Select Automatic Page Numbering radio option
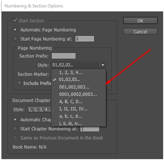Screen dimensions: 164x160 [x=15, y=30]
